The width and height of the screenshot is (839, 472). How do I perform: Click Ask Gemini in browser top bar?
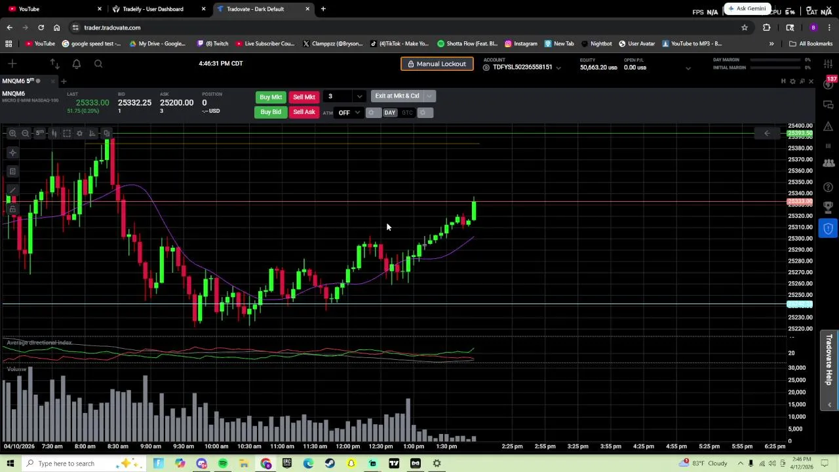click(747, 9)
